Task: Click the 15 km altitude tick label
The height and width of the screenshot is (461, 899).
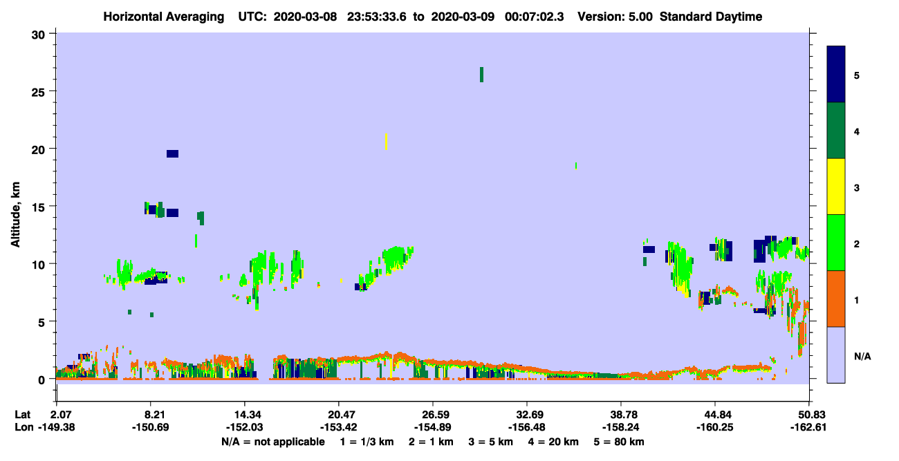Action: point(41,207)
